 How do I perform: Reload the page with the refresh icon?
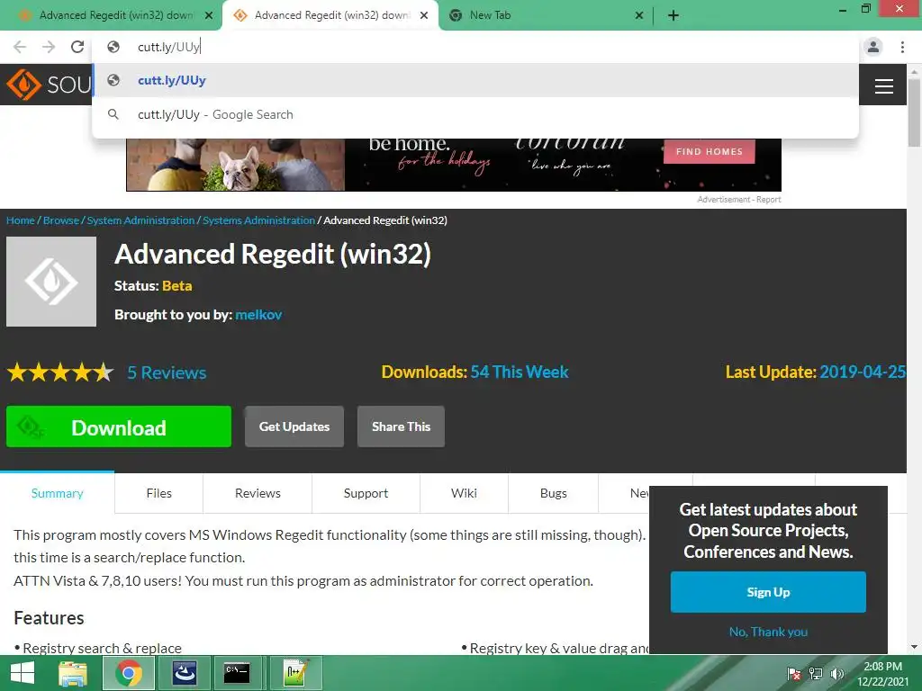(x=77, y=47)
